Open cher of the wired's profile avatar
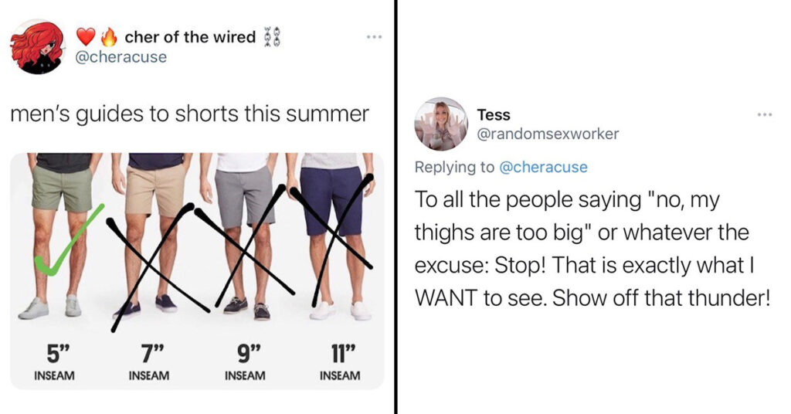Image resolution: width=791 pixels, height=414 pixels. point(37,47)
